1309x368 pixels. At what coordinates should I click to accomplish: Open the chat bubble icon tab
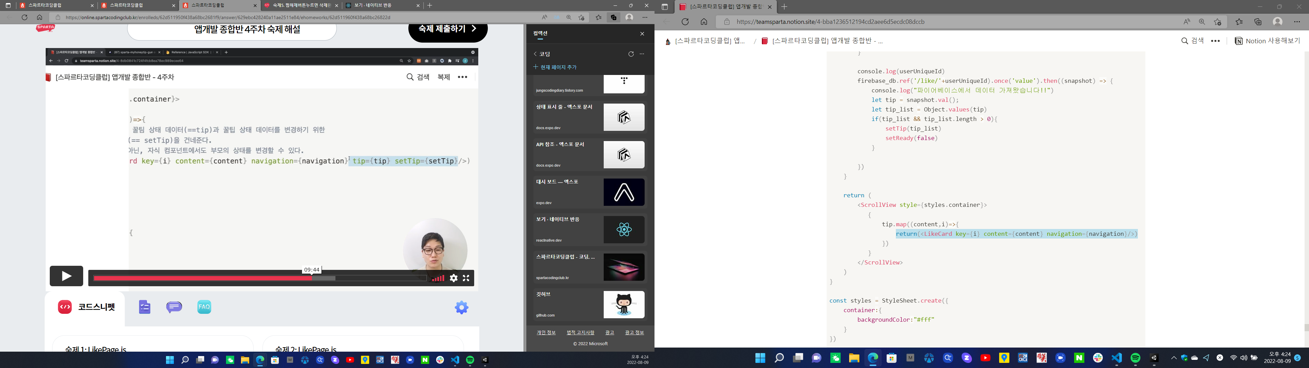(174, 307)
